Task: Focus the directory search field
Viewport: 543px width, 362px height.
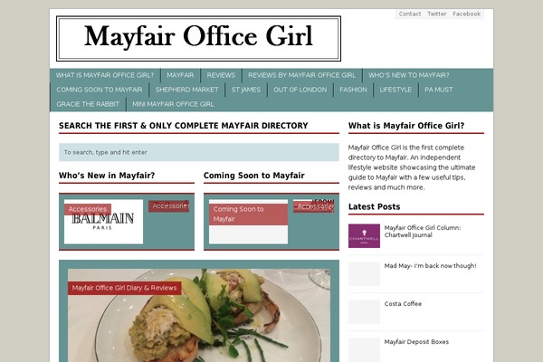Action: tap(199, 152)
